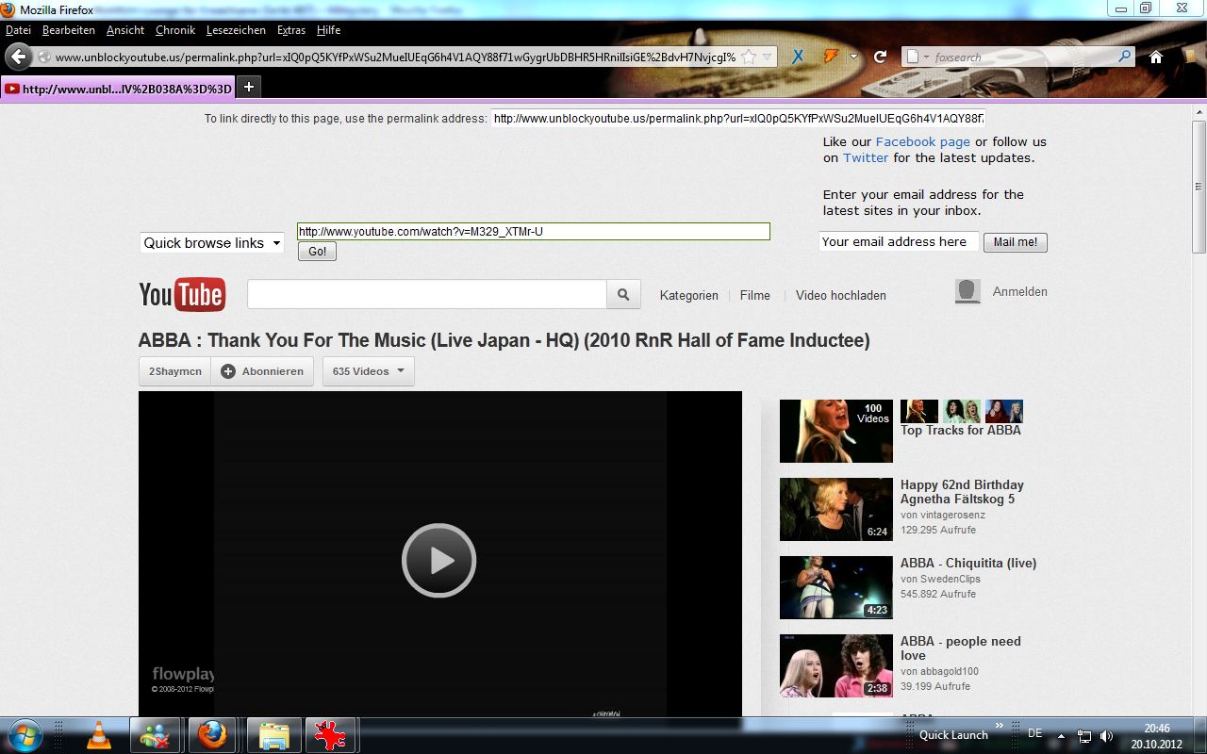
Task: Open Windows Explorer folder in taskbar
Action: (273, 734)
